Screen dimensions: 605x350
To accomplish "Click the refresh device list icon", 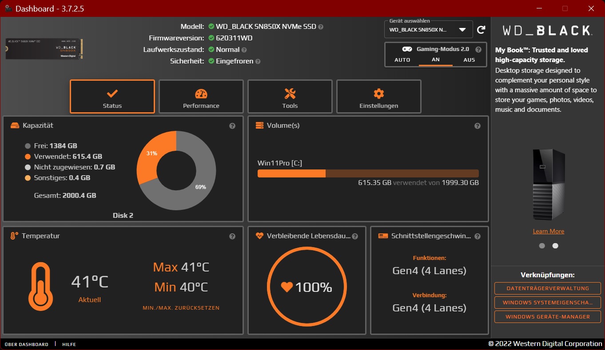I will pyautogui.click(x=481, y=30).
